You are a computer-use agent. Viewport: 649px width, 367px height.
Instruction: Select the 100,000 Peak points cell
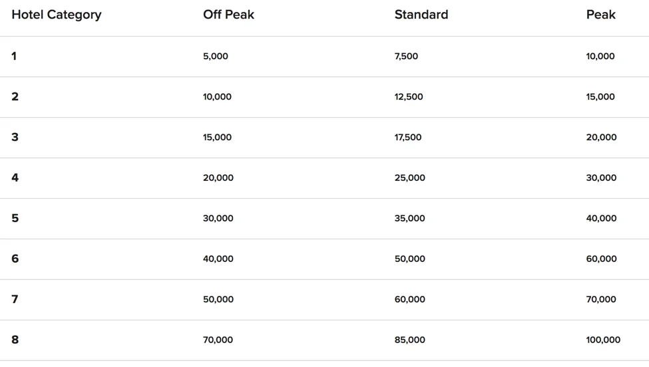click(602, 340)
